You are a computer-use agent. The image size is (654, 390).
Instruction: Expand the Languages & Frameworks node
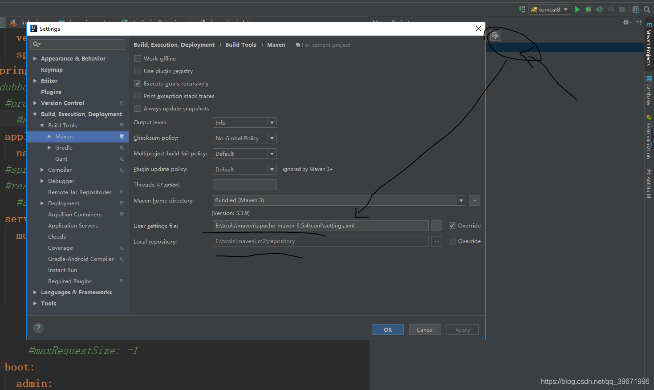point(35,292)
